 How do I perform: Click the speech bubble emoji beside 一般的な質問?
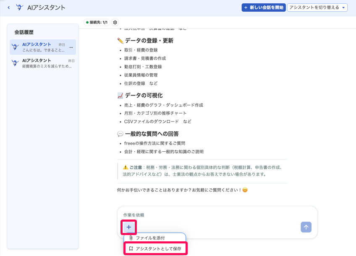[120, 134]
